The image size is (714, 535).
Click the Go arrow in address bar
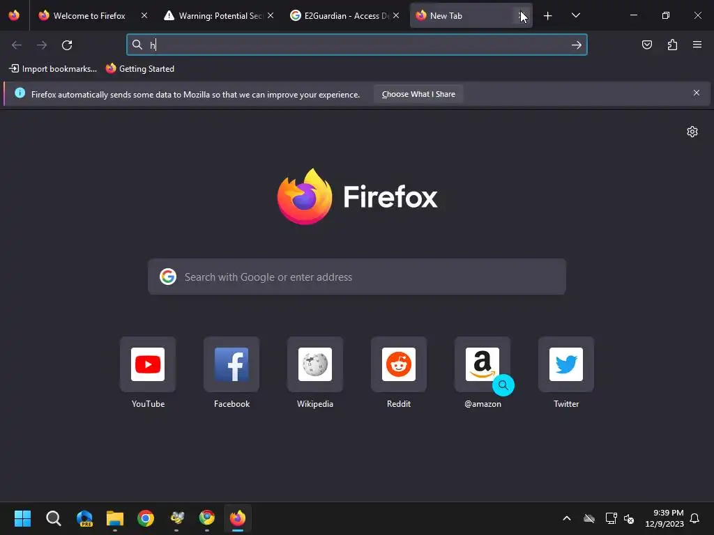(577, 45)
